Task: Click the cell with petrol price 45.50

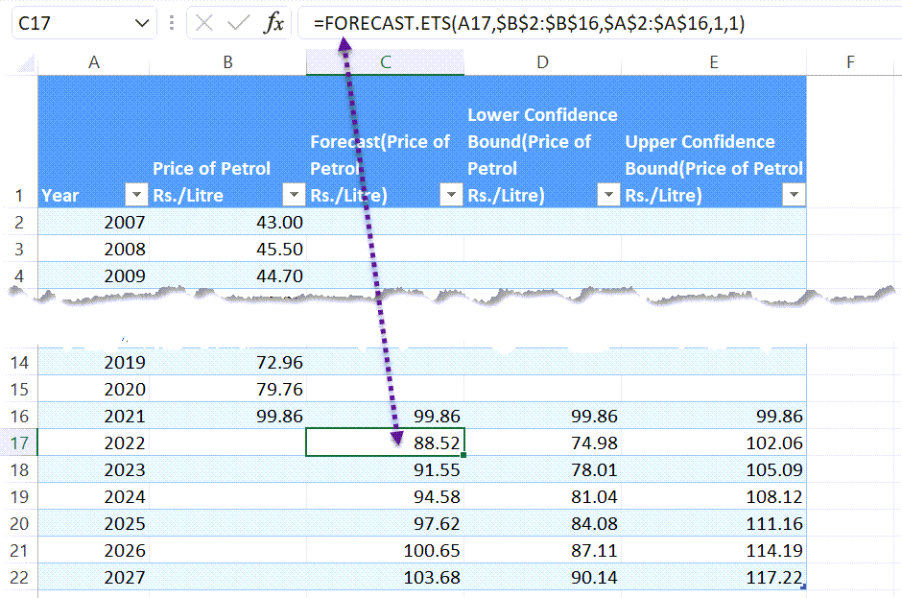Action: (x=227, y=249)
